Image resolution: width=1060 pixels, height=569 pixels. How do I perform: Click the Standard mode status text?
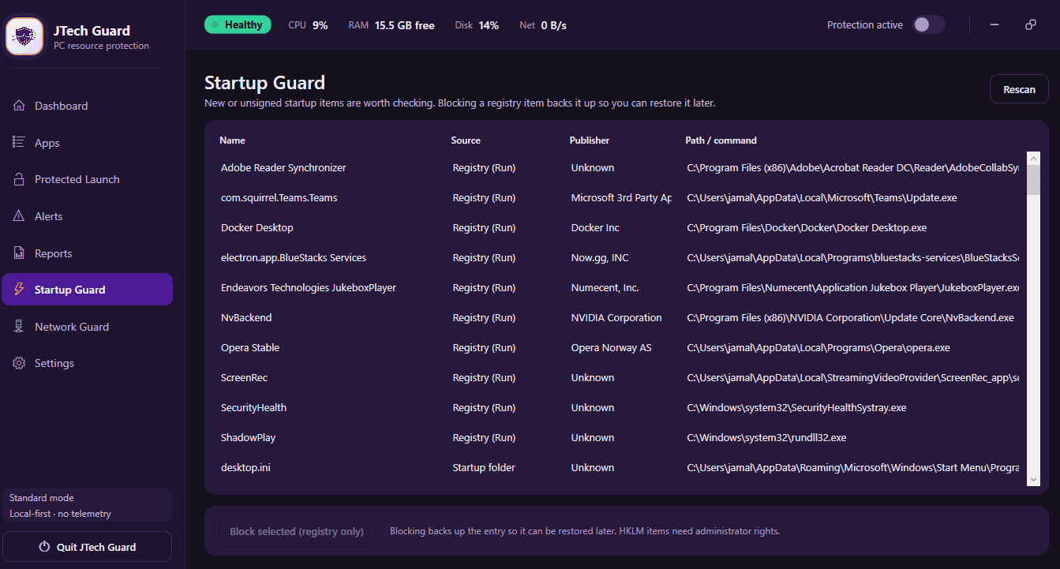(42, 498)
